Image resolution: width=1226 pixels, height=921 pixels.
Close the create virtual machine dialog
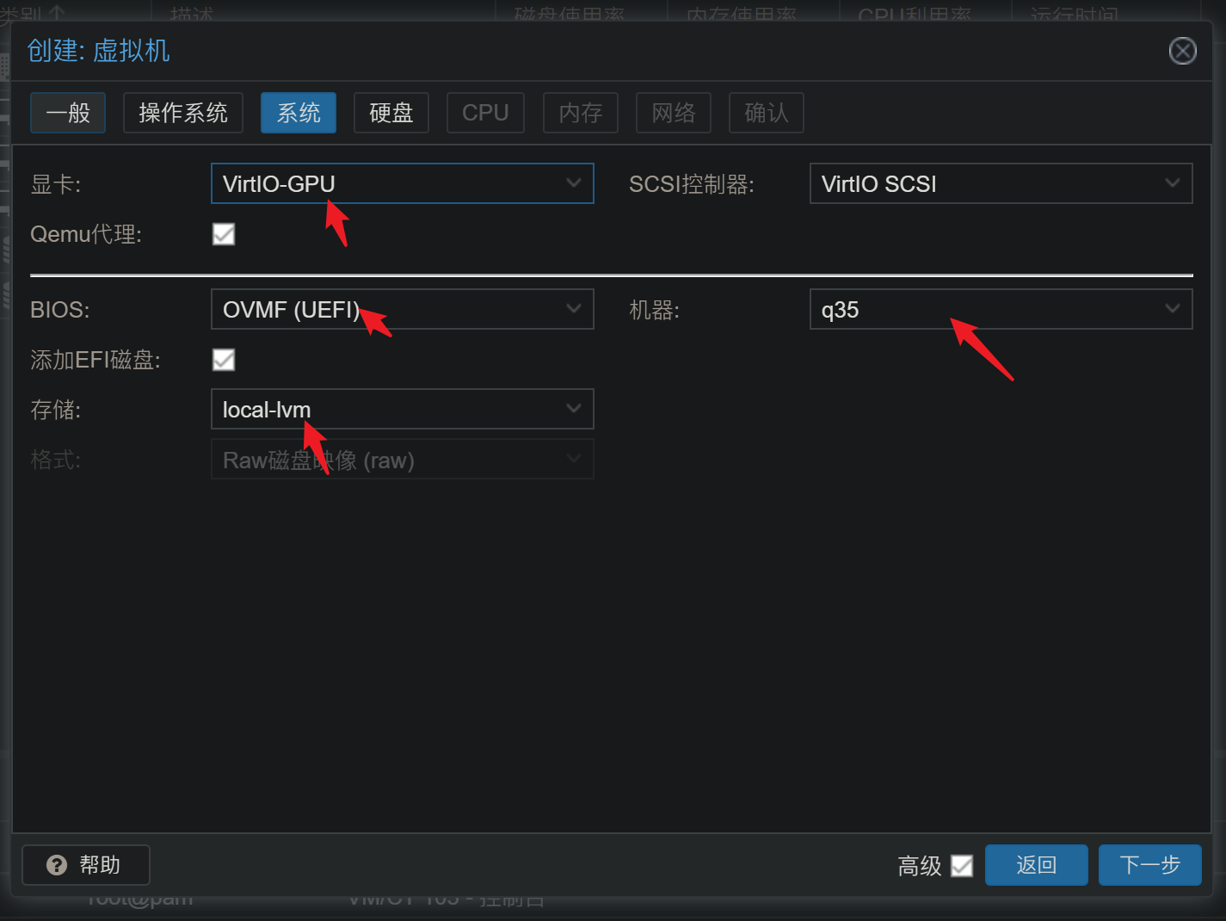click(x=1182, y=52)
